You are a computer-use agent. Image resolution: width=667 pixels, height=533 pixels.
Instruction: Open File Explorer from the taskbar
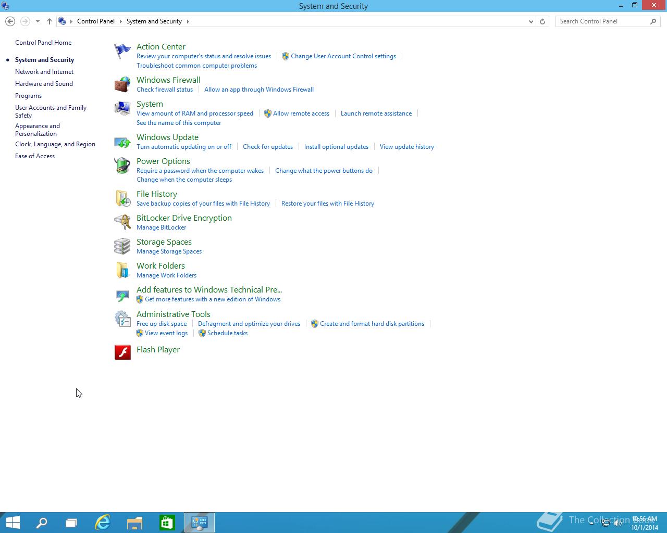(x=134, y=523)
